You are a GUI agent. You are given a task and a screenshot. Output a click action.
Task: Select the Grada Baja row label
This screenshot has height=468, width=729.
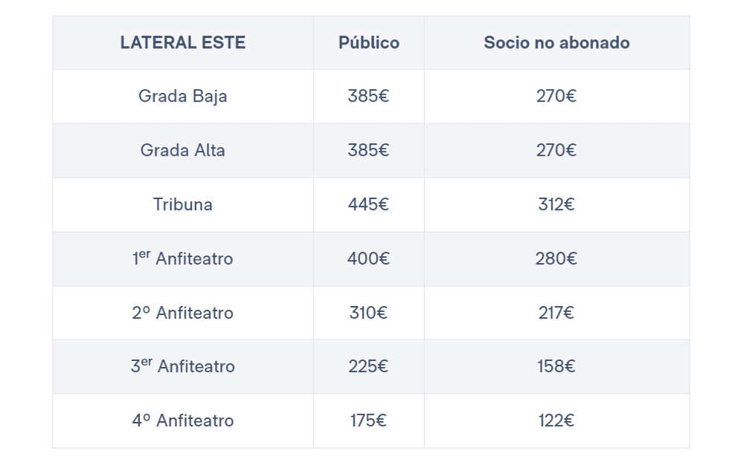tap(182, 97)
